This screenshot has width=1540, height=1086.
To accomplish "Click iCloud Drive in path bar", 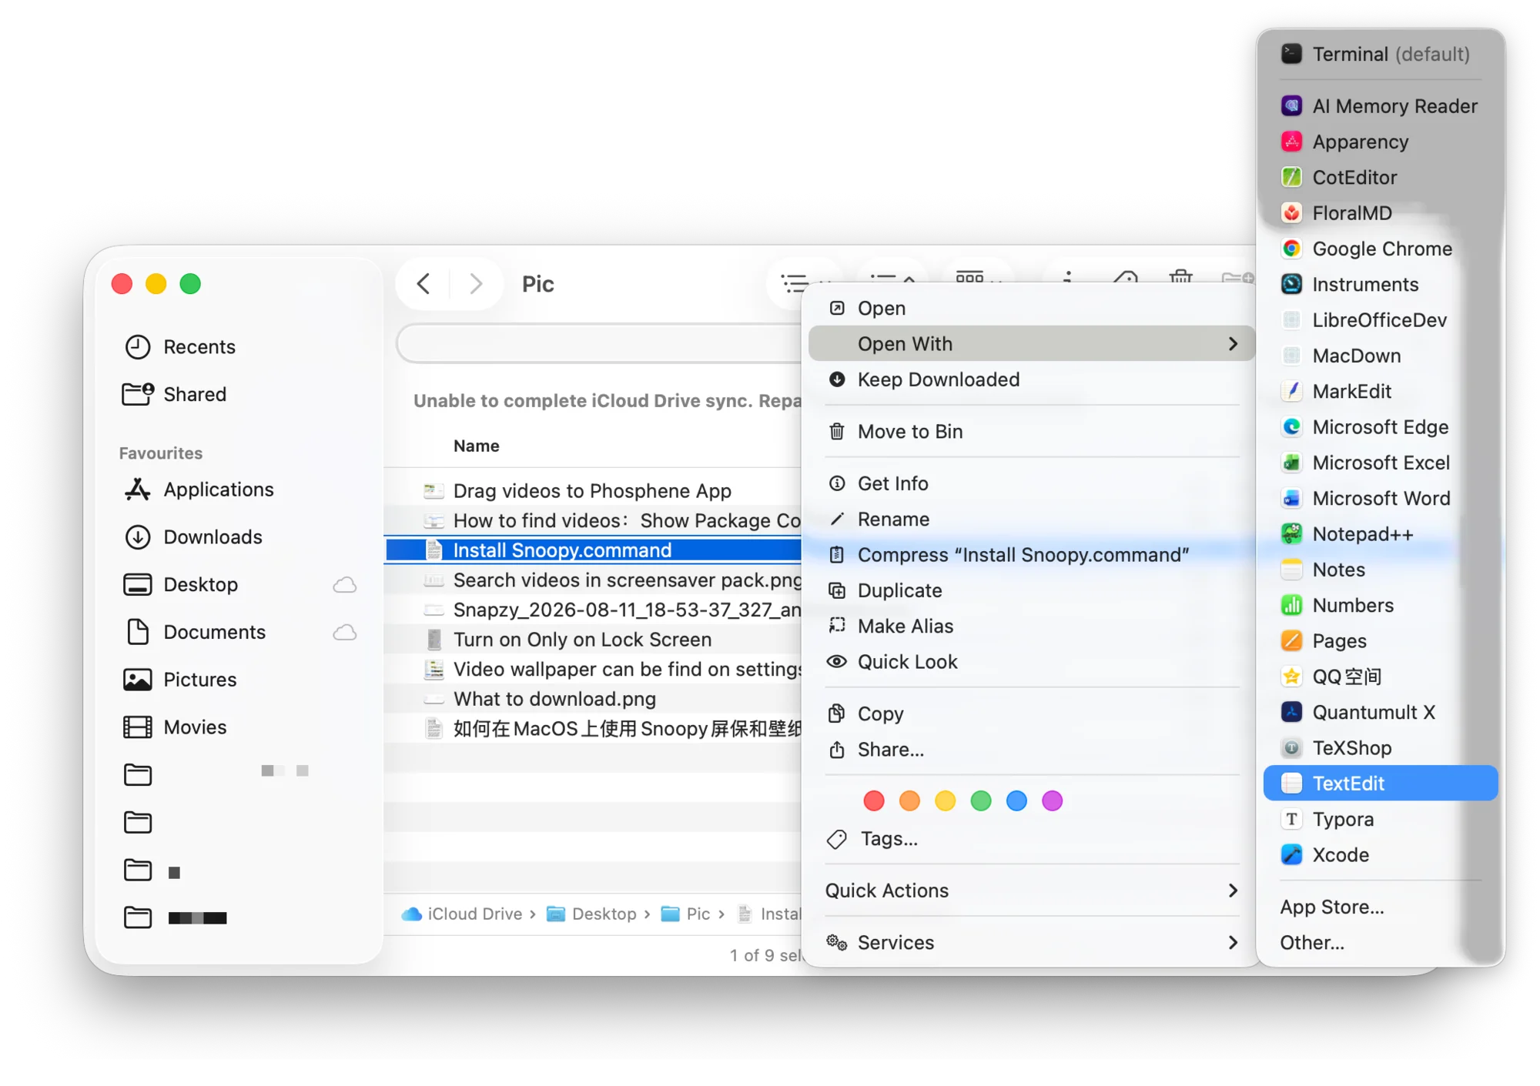I will 462,914.
